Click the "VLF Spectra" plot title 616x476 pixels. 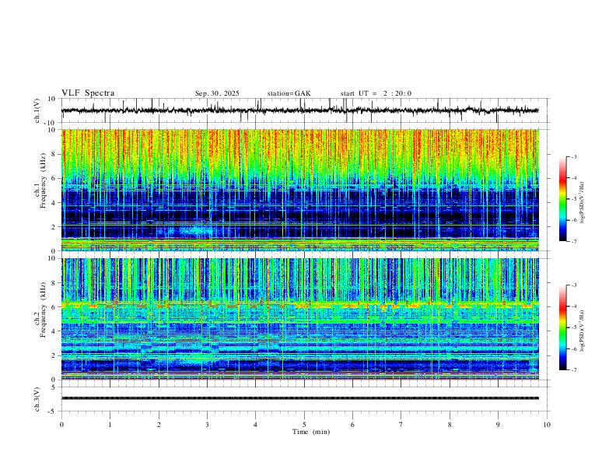[x=88, y=93]
